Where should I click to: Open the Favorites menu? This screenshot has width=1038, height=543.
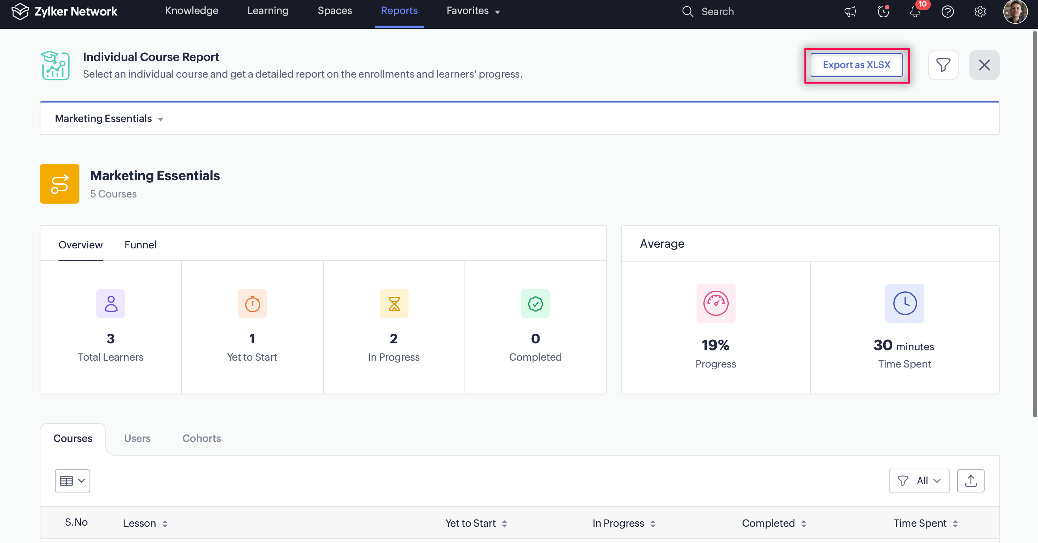click(x=473, y=11)
